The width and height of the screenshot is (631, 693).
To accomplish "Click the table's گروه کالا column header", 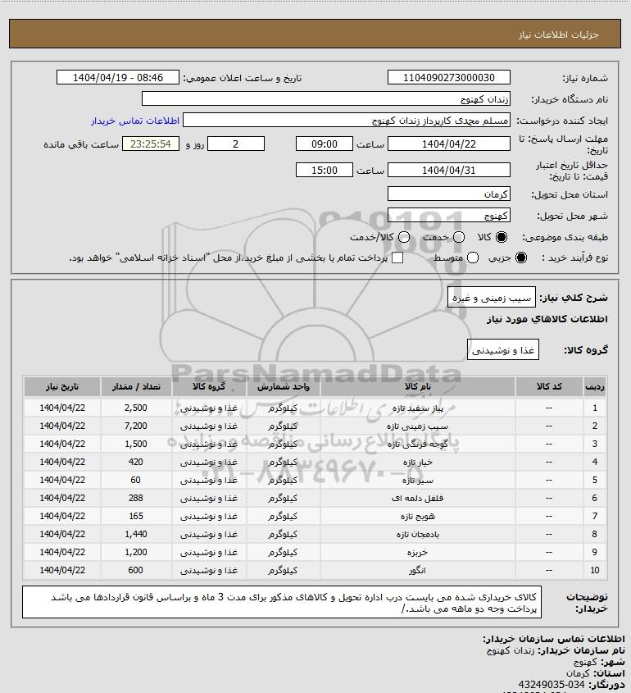I will [x=209, y=387].
